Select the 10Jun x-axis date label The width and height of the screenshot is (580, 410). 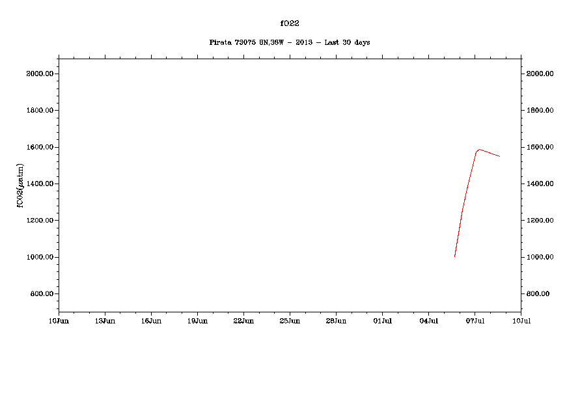[x=59, y=321]
